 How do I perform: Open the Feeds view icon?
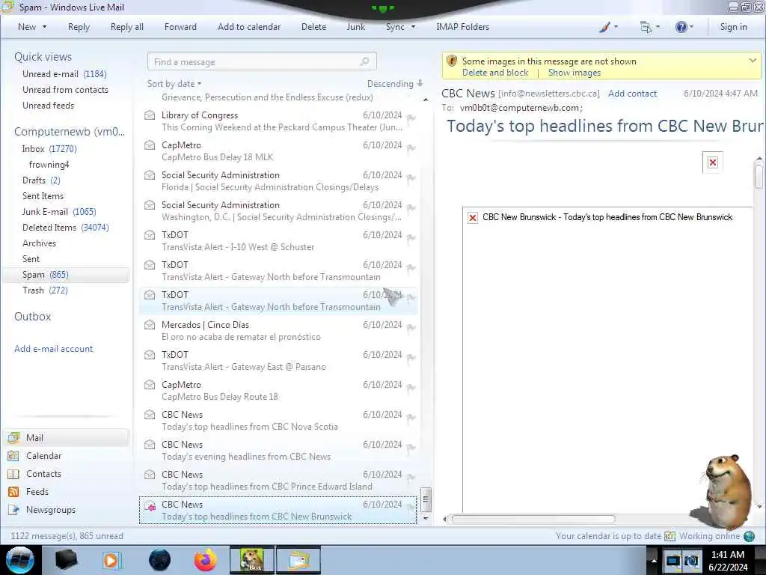pos(13,492)
